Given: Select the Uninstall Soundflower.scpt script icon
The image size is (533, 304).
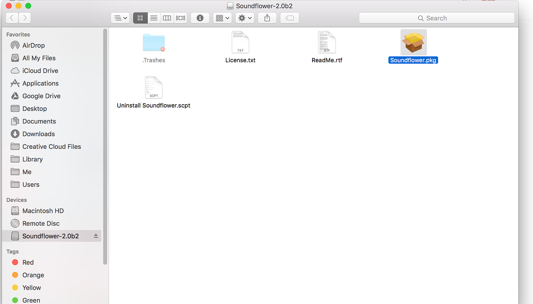Looking at the screenshot, I should point(154,87).
